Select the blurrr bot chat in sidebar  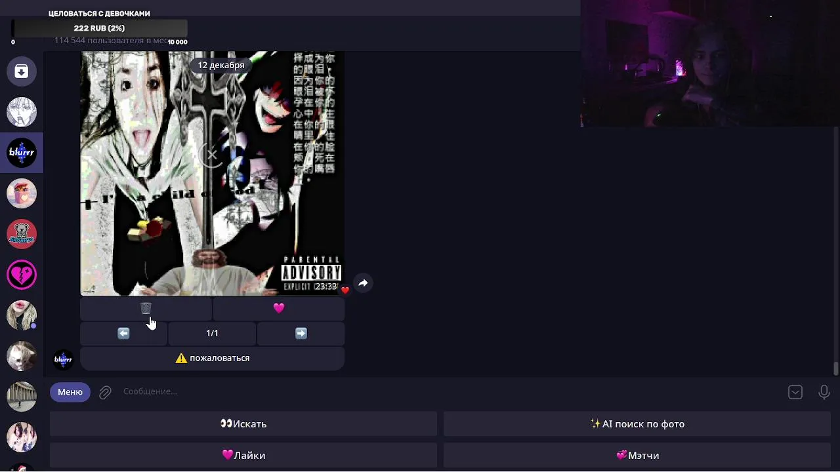pyautogui.click(x=22, y=153)
